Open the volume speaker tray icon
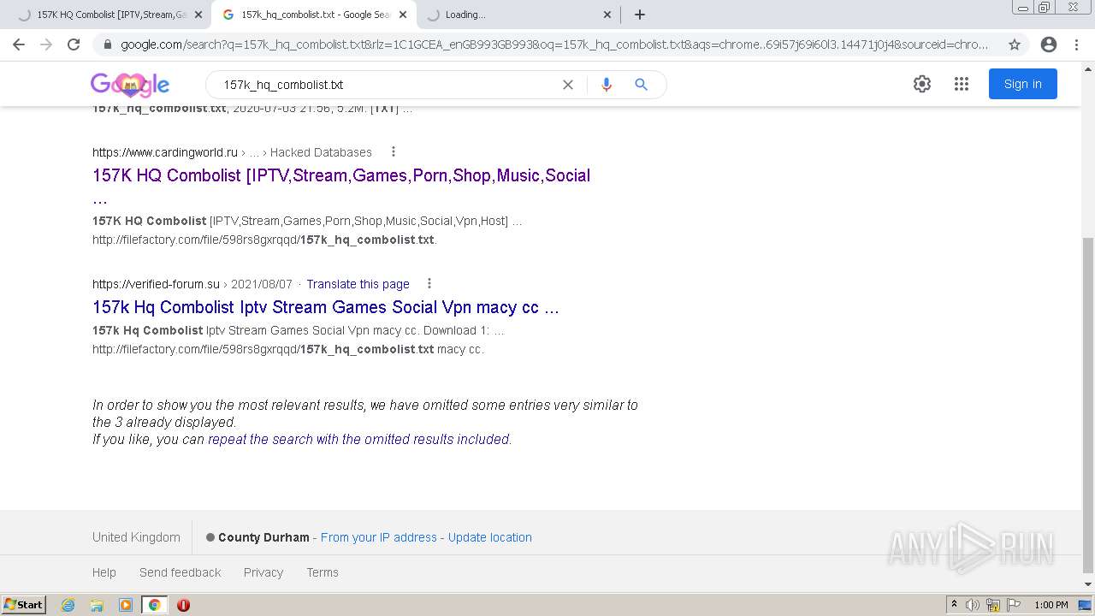The image size is (1095, 616). pos(973,605)
